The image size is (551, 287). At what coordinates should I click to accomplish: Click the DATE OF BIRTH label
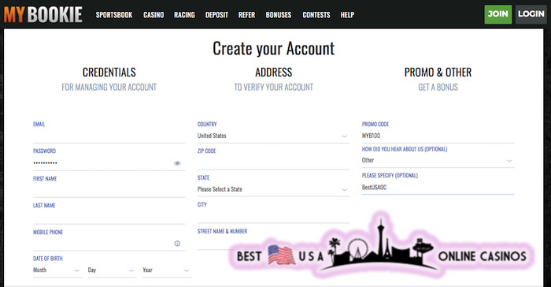[48, 259]
